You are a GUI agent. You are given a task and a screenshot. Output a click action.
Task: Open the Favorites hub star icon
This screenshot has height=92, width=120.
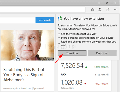point(92,10)
